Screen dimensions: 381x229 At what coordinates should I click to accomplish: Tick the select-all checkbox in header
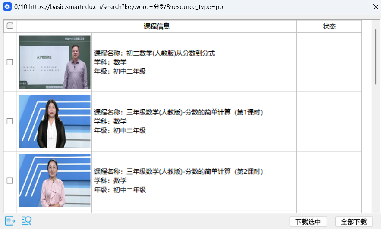point(10,26)
